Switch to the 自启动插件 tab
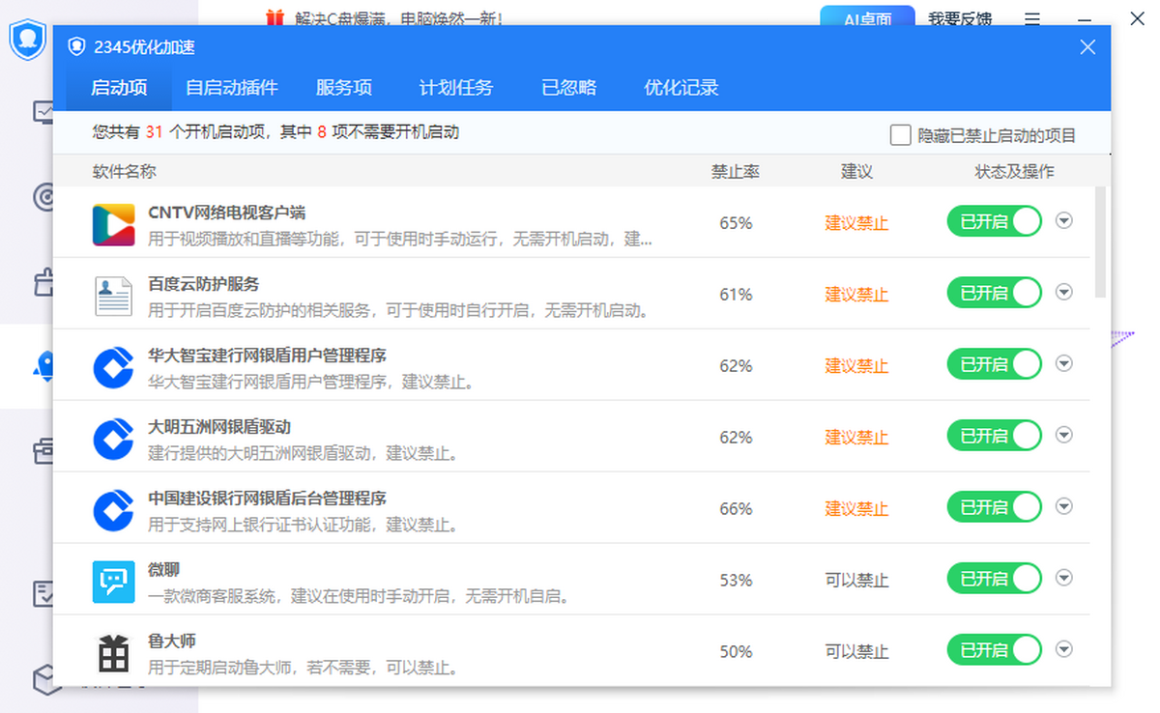Viewport: 1160px width, 713px height. (x=232, y=88)
